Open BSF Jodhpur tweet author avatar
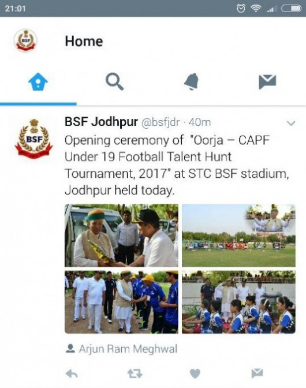Image resolution: width=306 pixels, height=388 pixels. (33, 137)
